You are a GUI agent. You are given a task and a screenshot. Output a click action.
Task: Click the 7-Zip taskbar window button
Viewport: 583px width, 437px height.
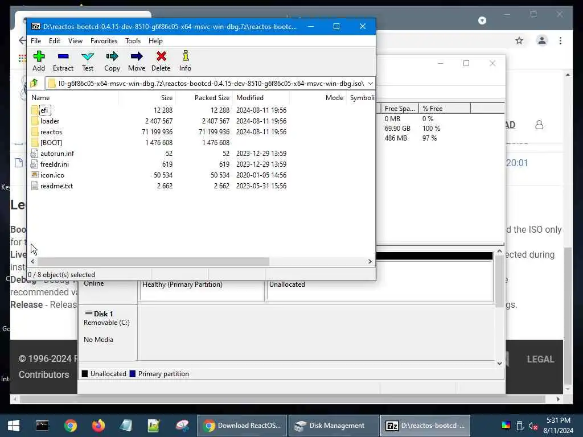(425, 426)
